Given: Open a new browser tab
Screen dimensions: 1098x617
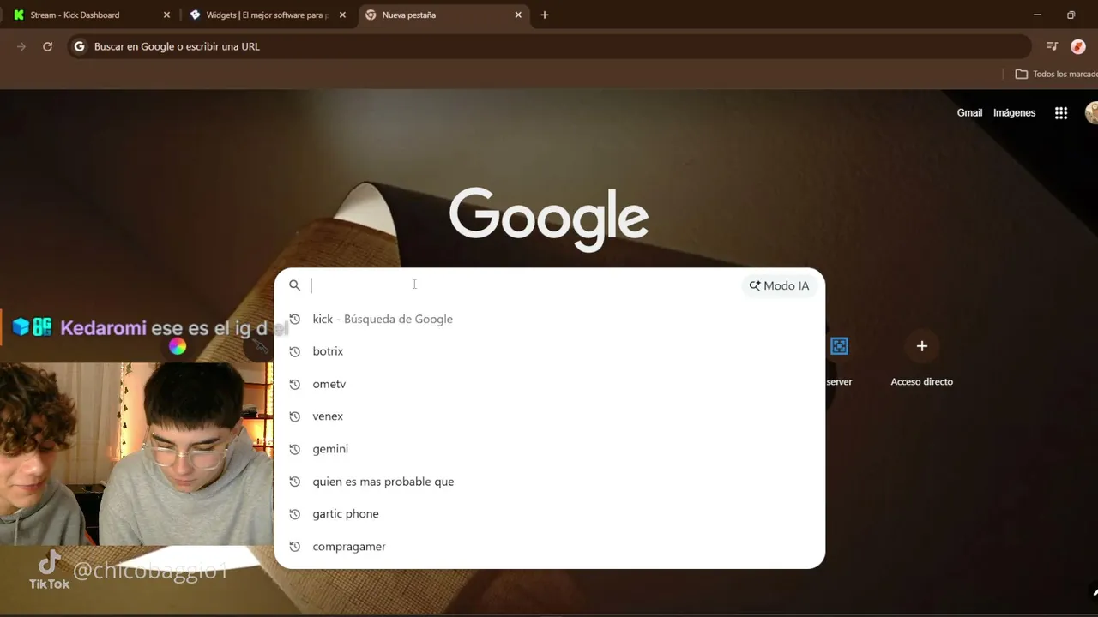Looking at the screenshot, I should click(x=544, y=15).
